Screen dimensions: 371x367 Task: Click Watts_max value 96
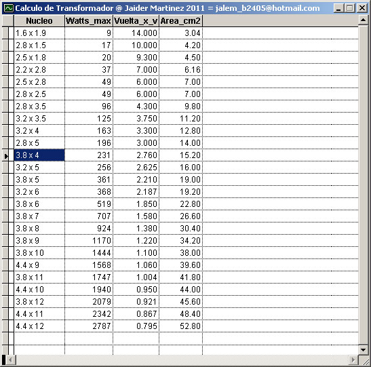pyautogui.click(x=89, y=107)
